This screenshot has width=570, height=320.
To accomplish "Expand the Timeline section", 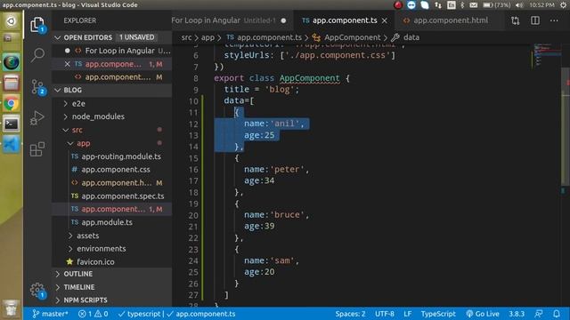I will (112, 287).
